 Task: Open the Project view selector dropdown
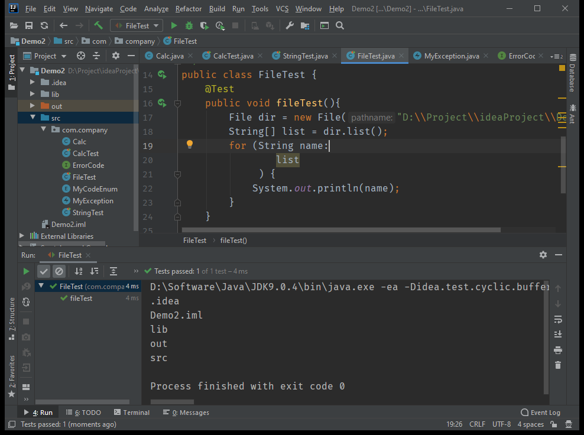click(x=45, y=56)
